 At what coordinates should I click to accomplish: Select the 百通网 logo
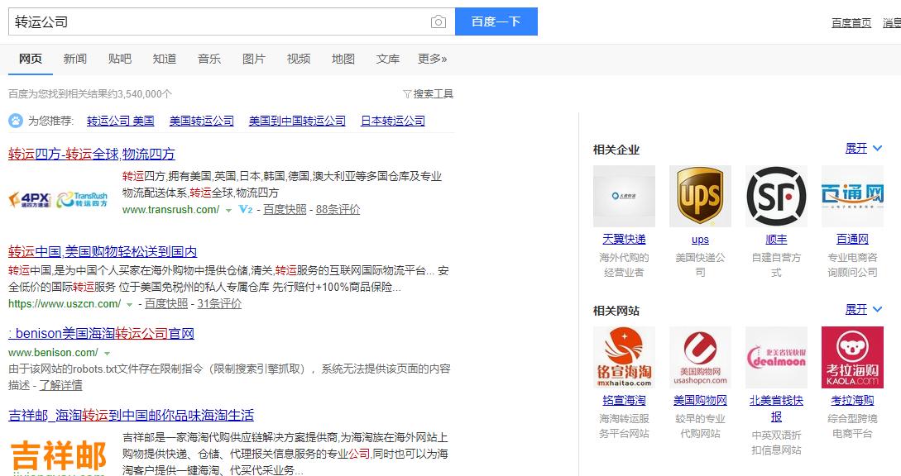coord(852,195)
